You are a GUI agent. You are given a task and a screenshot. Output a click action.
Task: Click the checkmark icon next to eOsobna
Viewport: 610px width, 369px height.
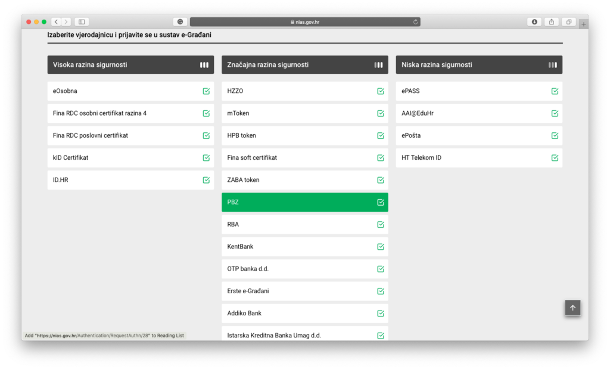pyautogui.click(x=206, y=91)
